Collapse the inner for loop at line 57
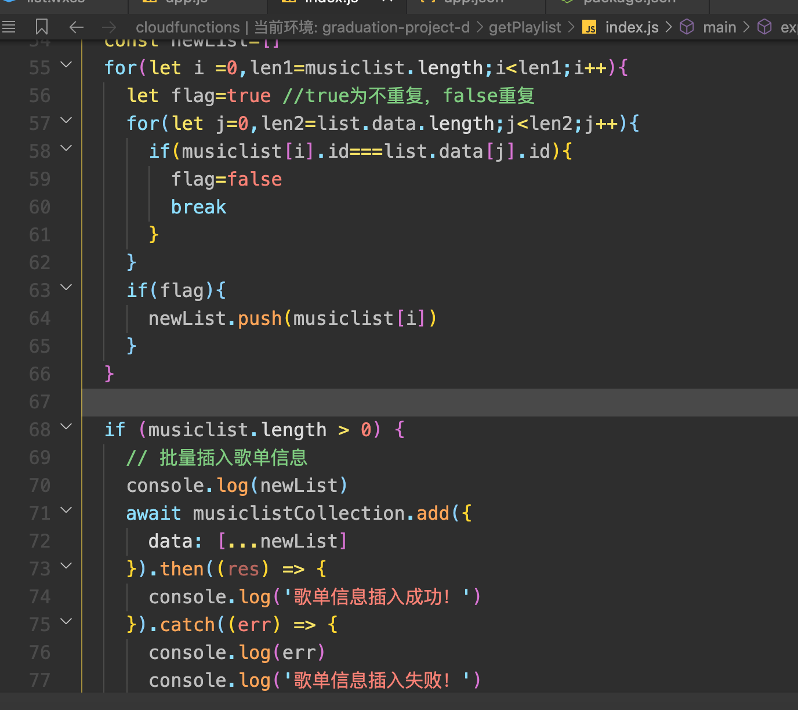 [x=67, y=120]
